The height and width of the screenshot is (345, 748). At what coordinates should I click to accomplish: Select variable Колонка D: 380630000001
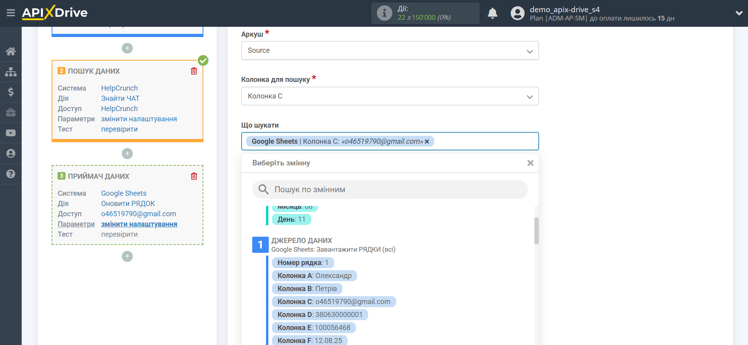320,315
